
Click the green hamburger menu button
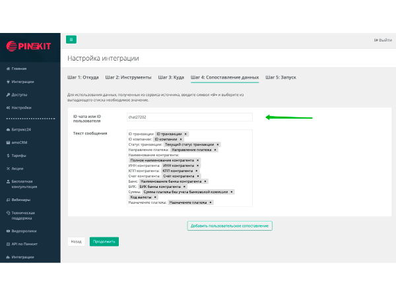click(71, 40)
